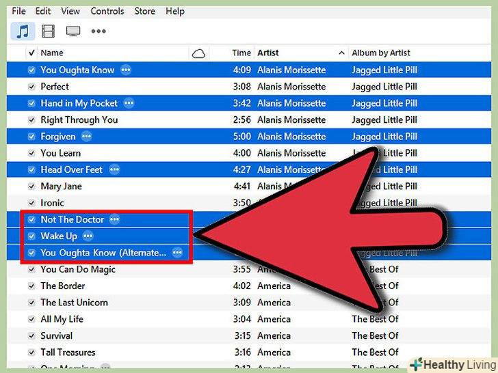Select the song Right Through You
Viewport: 498px width, 373px height.
[x=79, y=120]
